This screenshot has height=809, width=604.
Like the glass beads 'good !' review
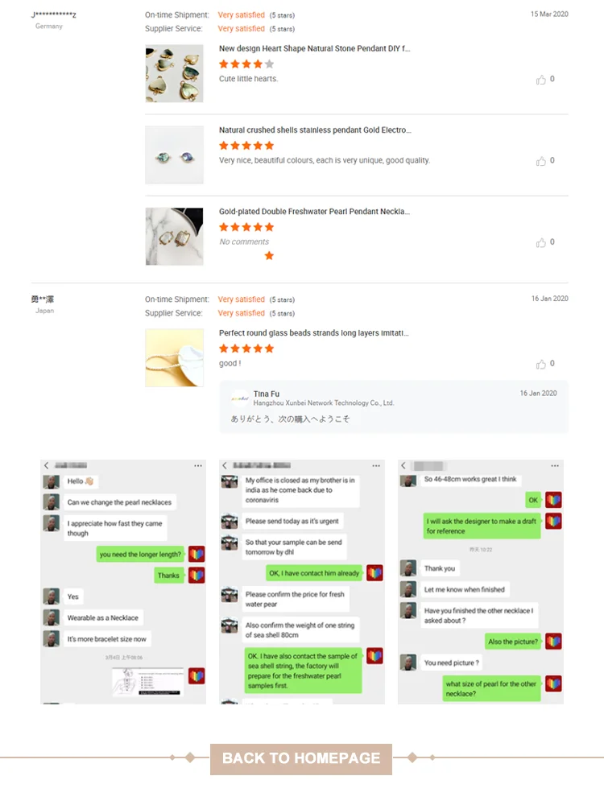(x=540, y=365)
